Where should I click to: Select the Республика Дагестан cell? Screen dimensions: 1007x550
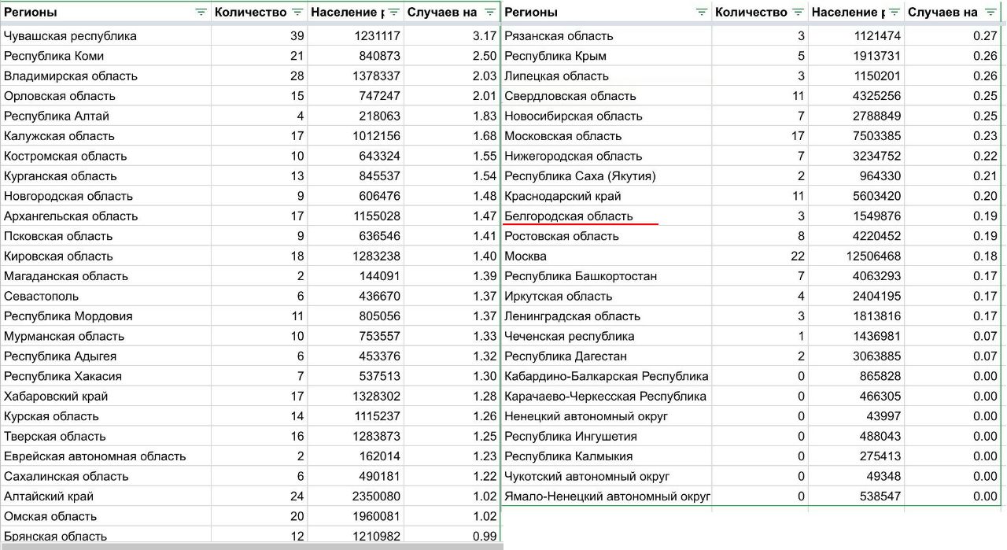tap(607, 356)
